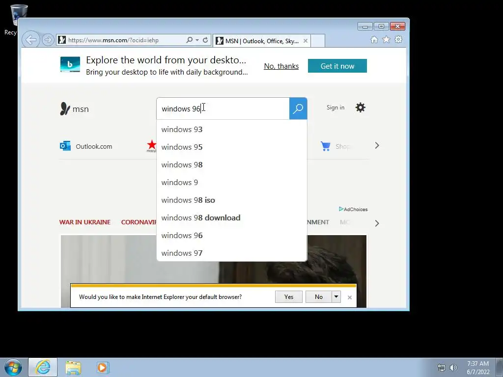
Task: Click No on default browser prompt
Action: click(x=318, y=297)
